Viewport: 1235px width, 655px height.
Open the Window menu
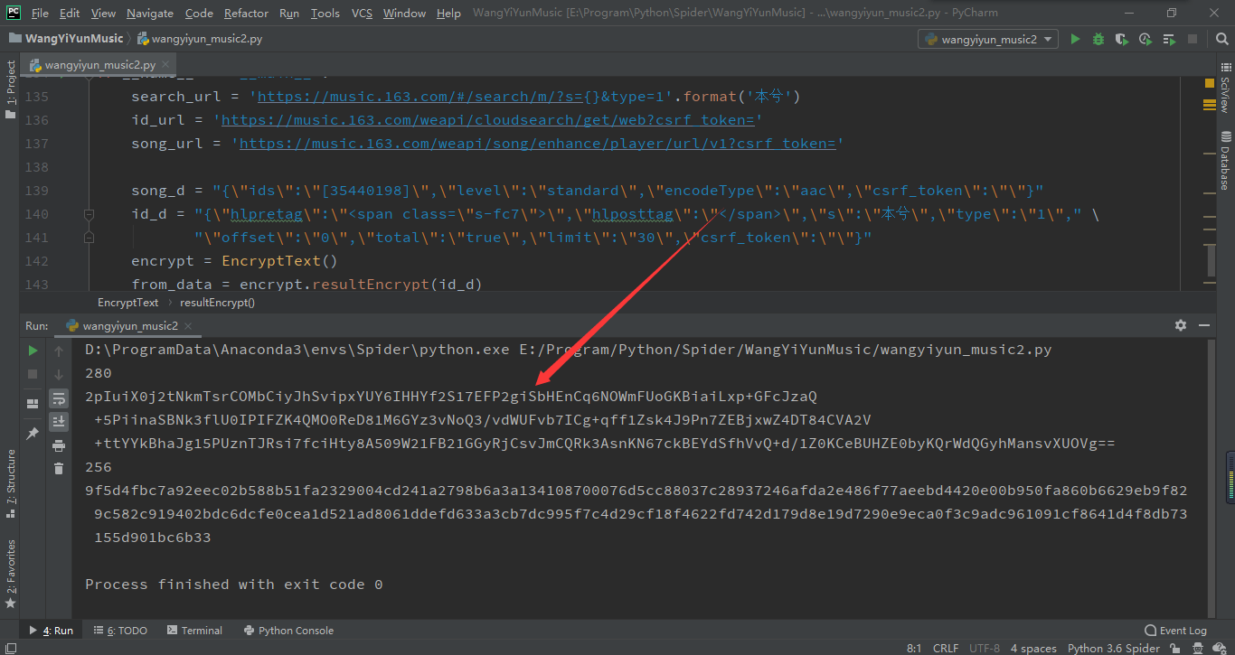(404, 13)
